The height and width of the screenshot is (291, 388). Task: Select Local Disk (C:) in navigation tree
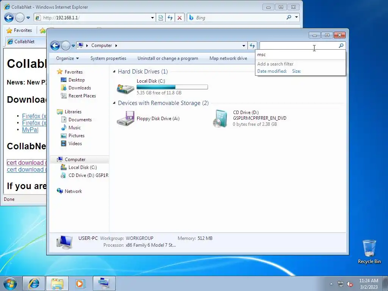click(x=82, y=167)
